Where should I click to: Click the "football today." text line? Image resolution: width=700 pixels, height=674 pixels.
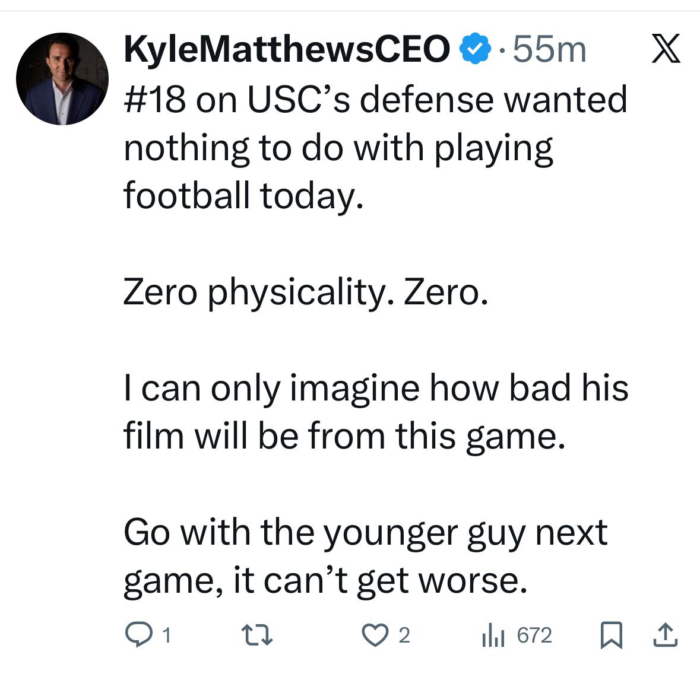click(x=242, y=195)
